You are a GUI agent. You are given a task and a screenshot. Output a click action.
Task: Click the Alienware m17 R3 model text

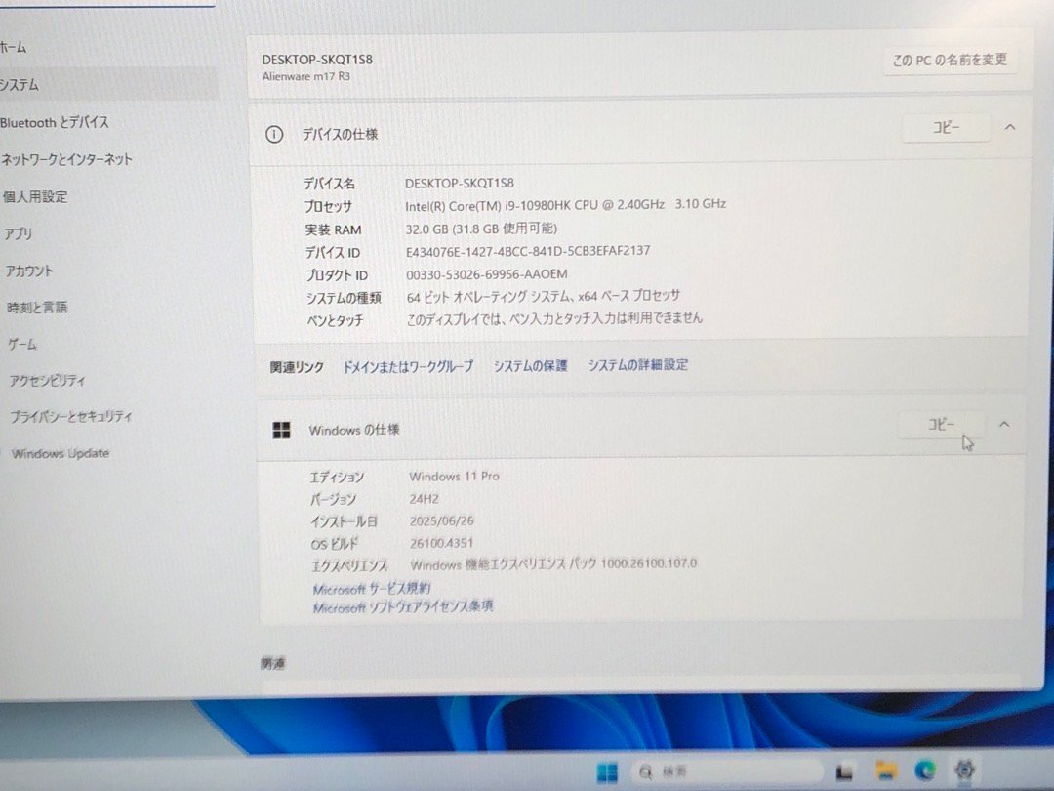click(x=305, y=77)
